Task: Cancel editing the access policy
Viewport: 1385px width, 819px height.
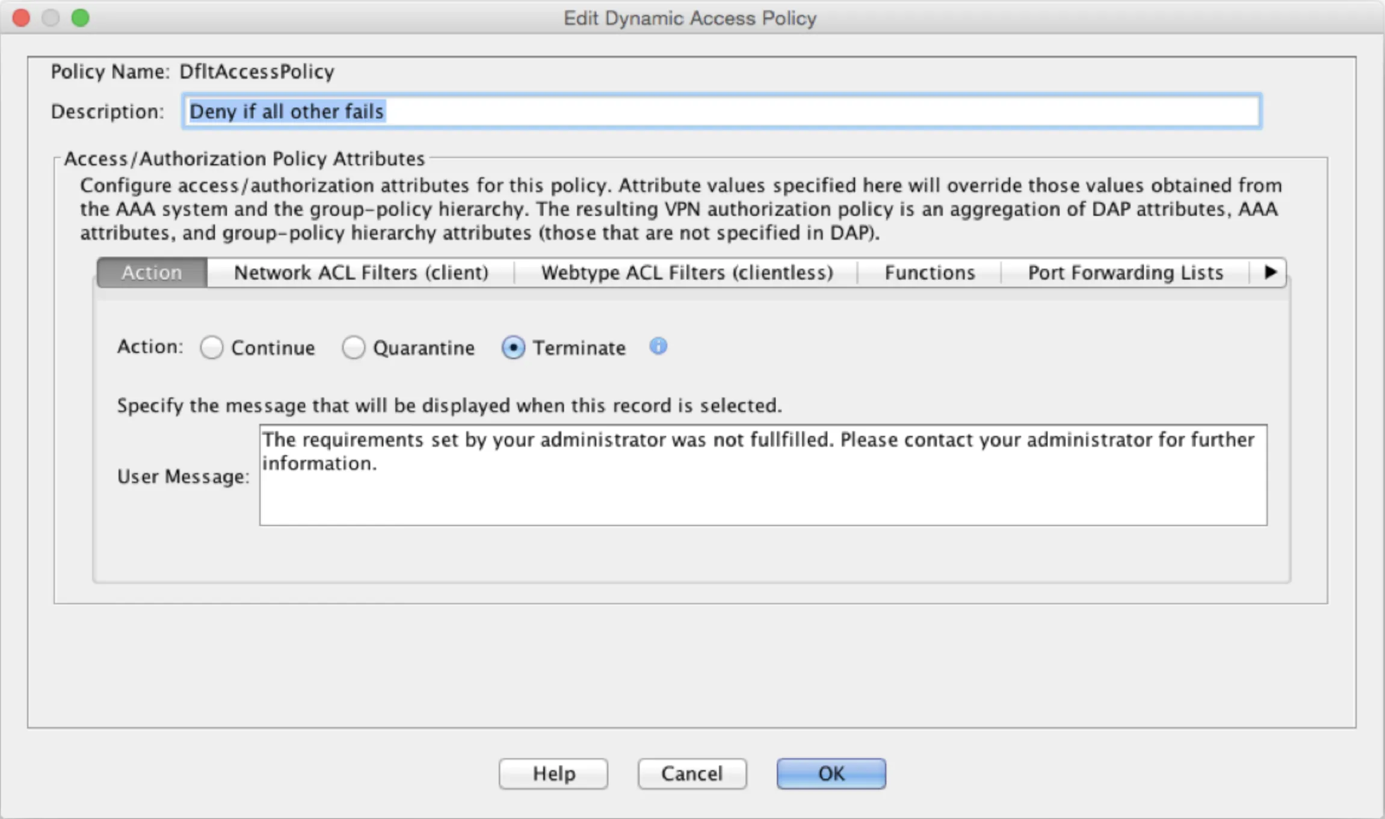Action: pos(692,773)
